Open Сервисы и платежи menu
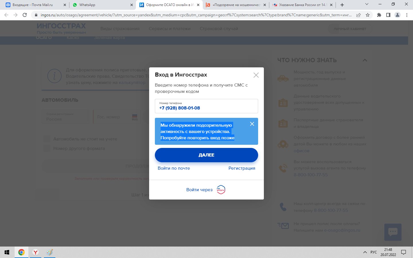 coord(170,29)
